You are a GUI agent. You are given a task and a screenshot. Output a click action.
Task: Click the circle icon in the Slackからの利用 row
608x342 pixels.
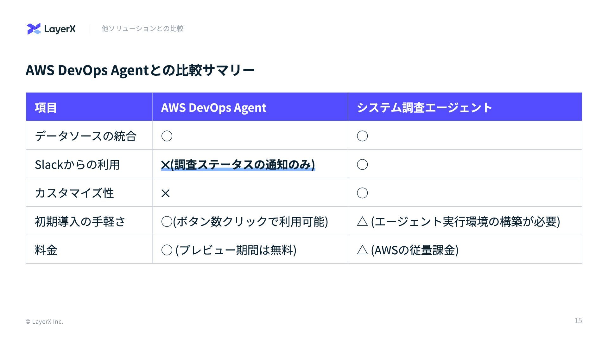click(x=362, y=165)
